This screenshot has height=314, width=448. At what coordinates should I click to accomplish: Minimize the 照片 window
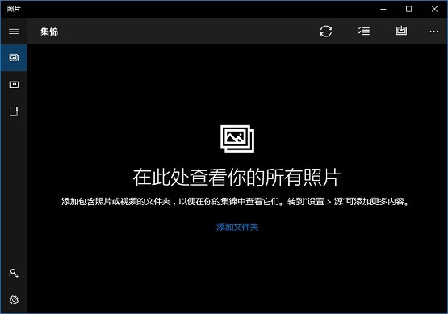click(383, 9)
